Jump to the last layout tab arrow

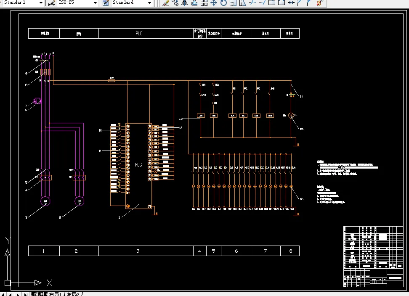tap(26, 294)
